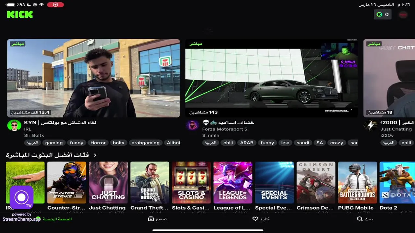This screenshot has width=415, height=233.
Task: Select العربية tag under KYN stream
Action: coord(32,143)
